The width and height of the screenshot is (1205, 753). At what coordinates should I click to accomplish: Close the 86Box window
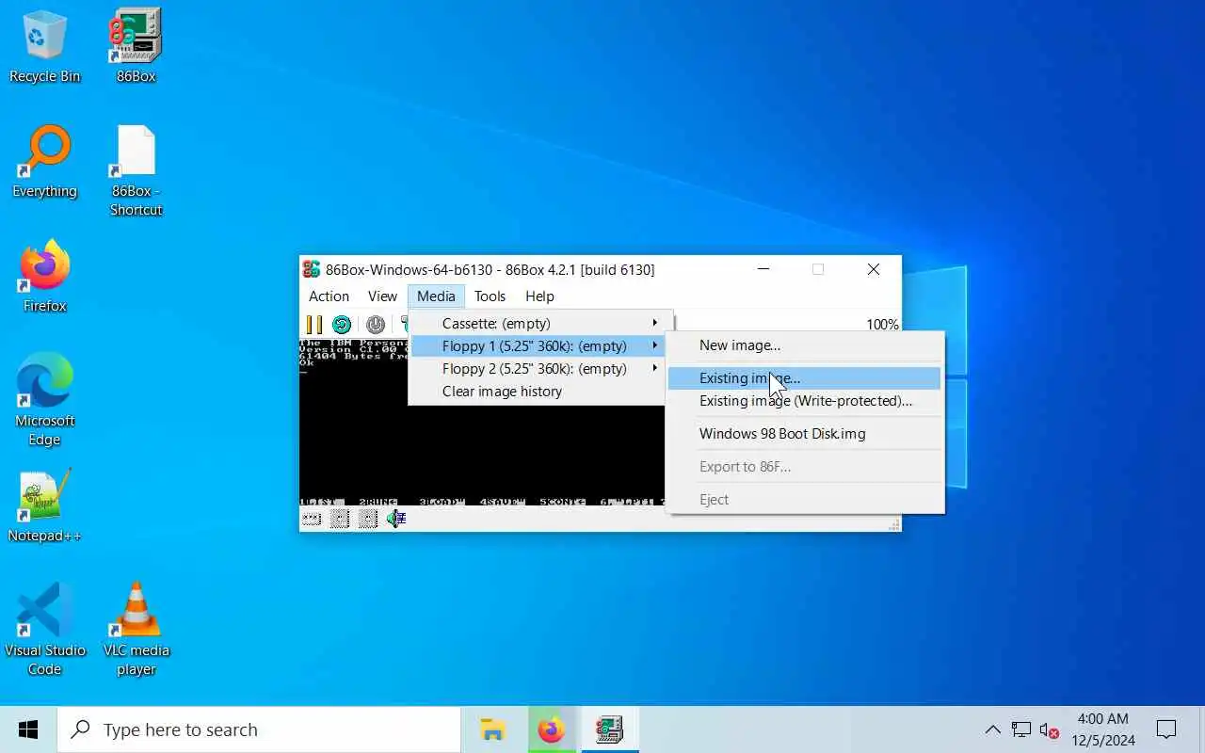point(874,269)
